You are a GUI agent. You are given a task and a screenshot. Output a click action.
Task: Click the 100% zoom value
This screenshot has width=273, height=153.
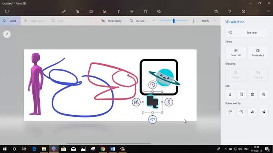click(x=205, y=21)
